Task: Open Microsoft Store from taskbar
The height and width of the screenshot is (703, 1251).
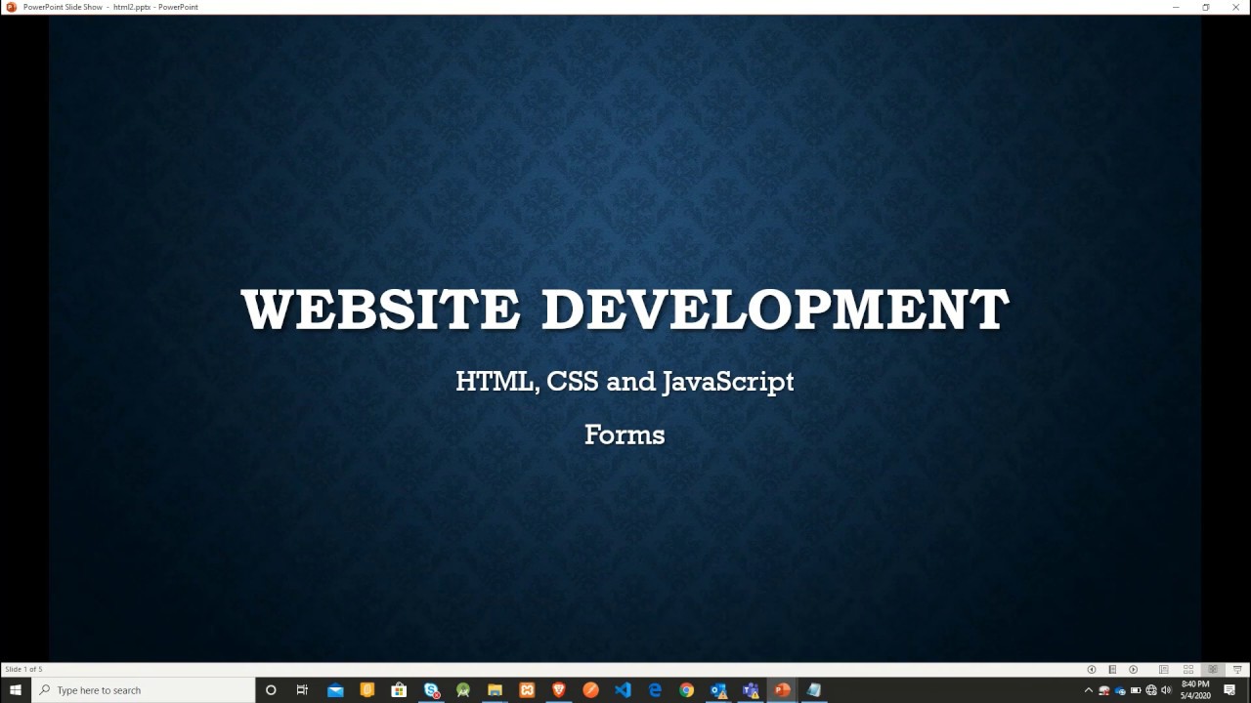Action: (399, 690)
